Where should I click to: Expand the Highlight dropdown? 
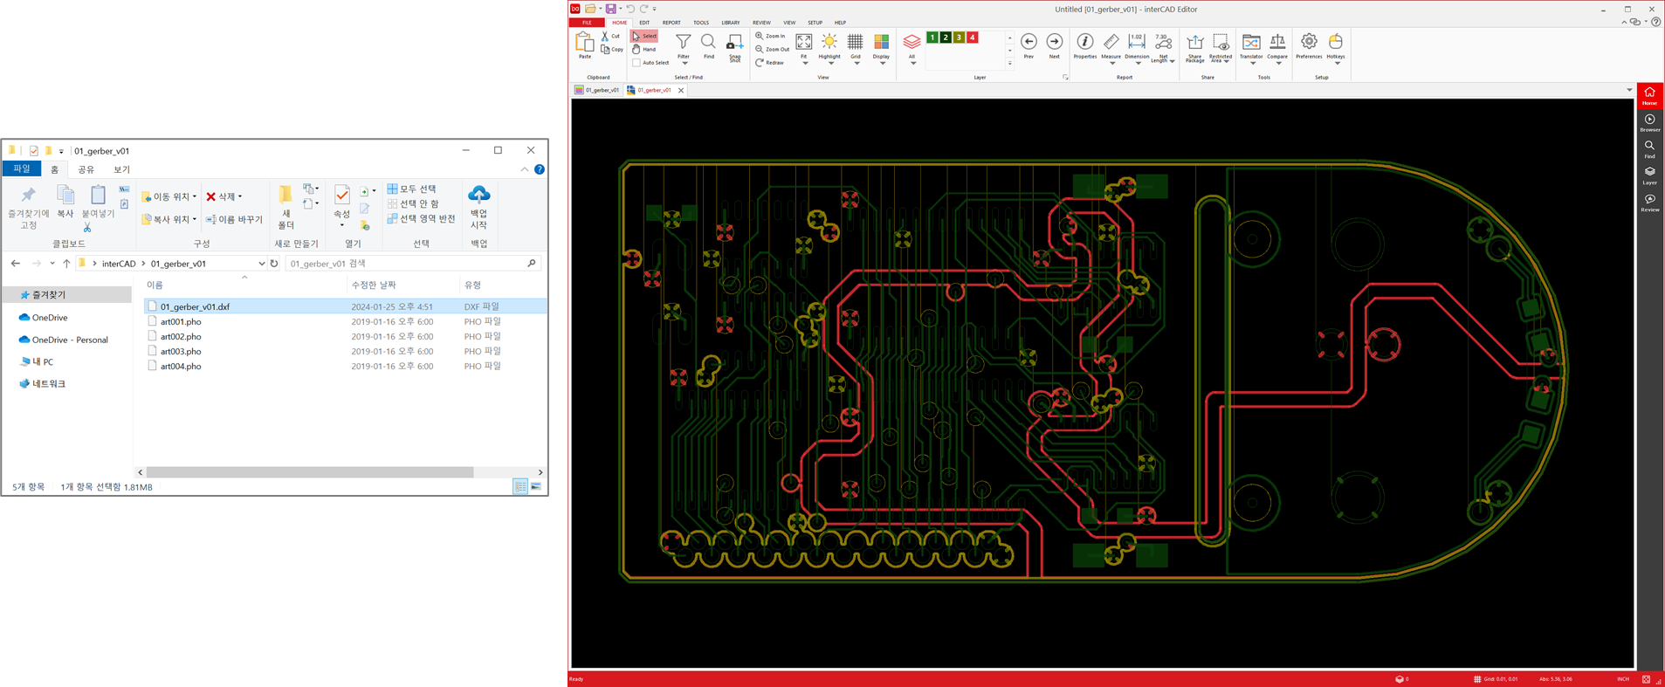[x=829, y=63]
